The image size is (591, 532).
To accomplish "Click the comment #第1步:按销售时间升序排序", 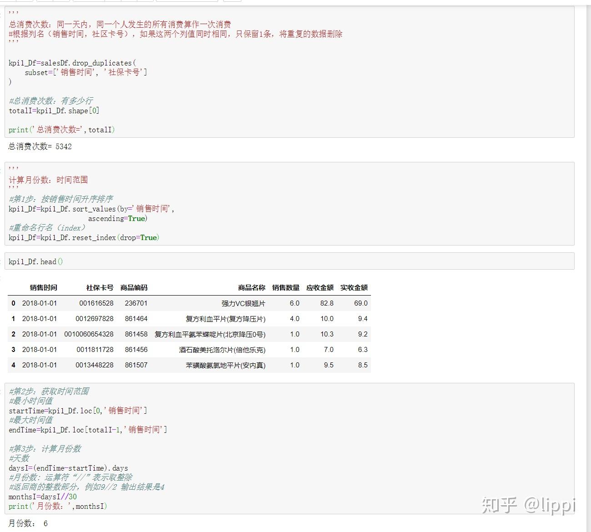I will 61,199.
